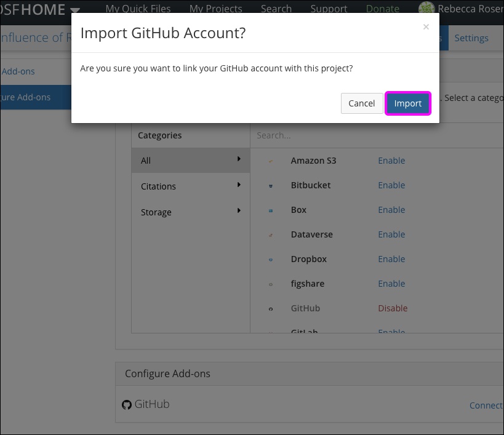
Task: Click the figshare icon
Action: tap(271, 284)
